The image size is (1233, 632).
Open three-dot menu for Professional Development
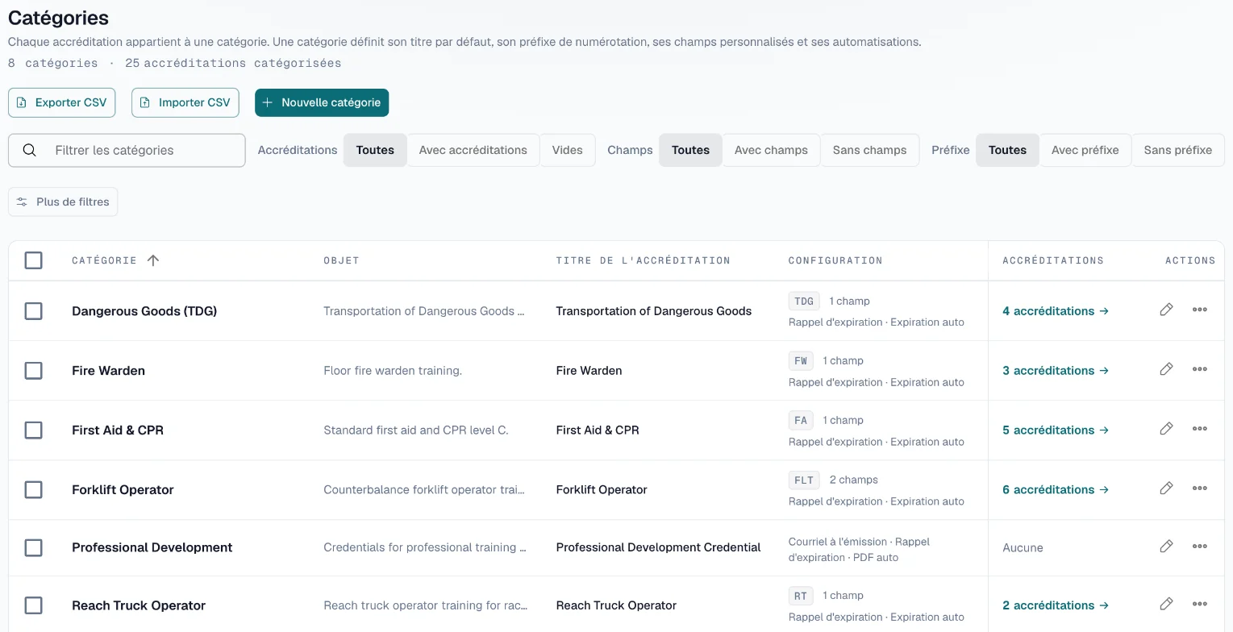[x=1200, y=547]
